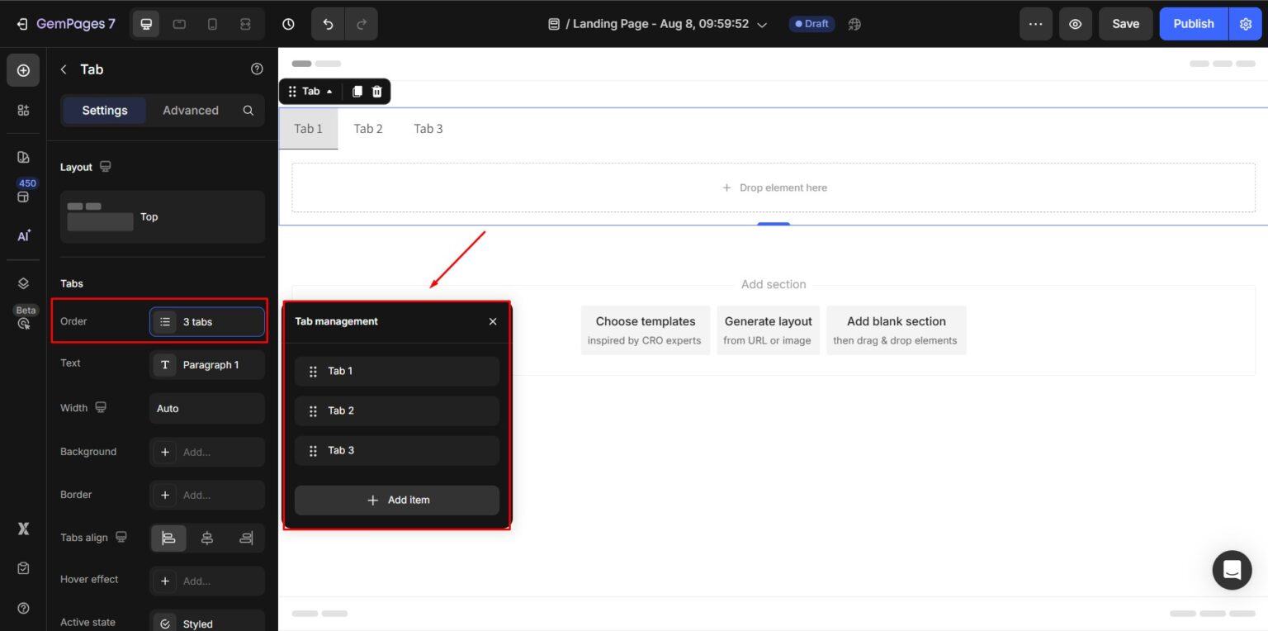
Task: Open the three-dot options menu
Action: [x=1036, y=24]
